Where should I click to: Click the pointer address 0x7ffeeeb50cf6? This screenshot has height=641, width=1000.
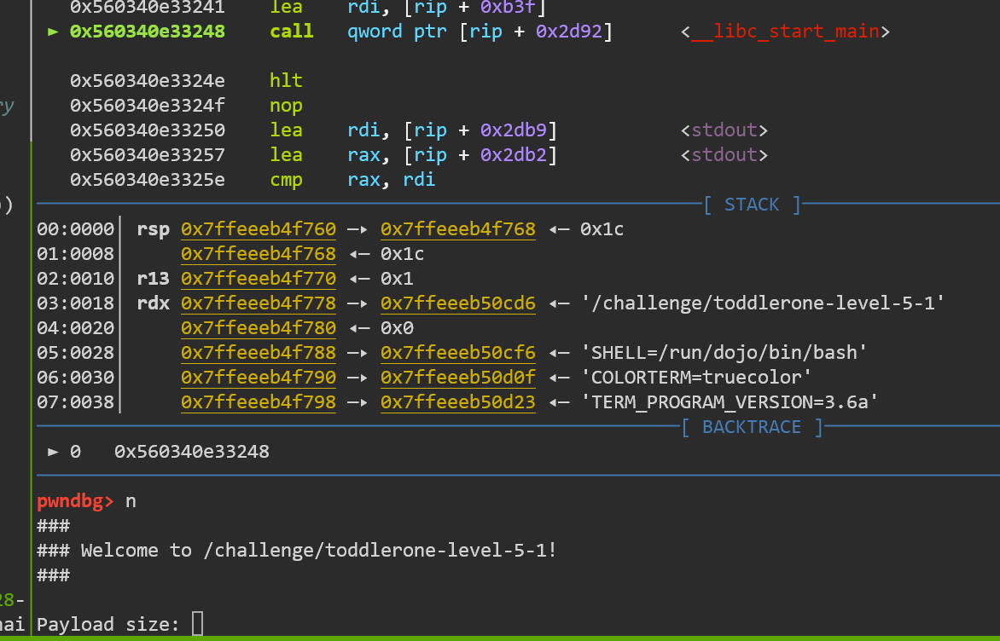pos(458,352)
